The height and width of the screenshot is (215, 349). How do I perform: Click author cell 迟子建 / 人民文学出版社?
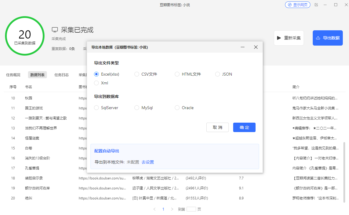click(156, 188)
